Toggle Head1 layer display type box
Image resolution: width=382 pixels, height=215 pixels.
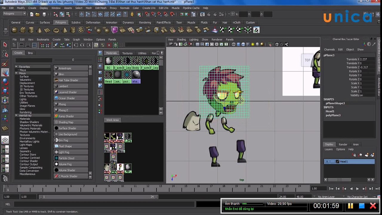tap(332, 162)
